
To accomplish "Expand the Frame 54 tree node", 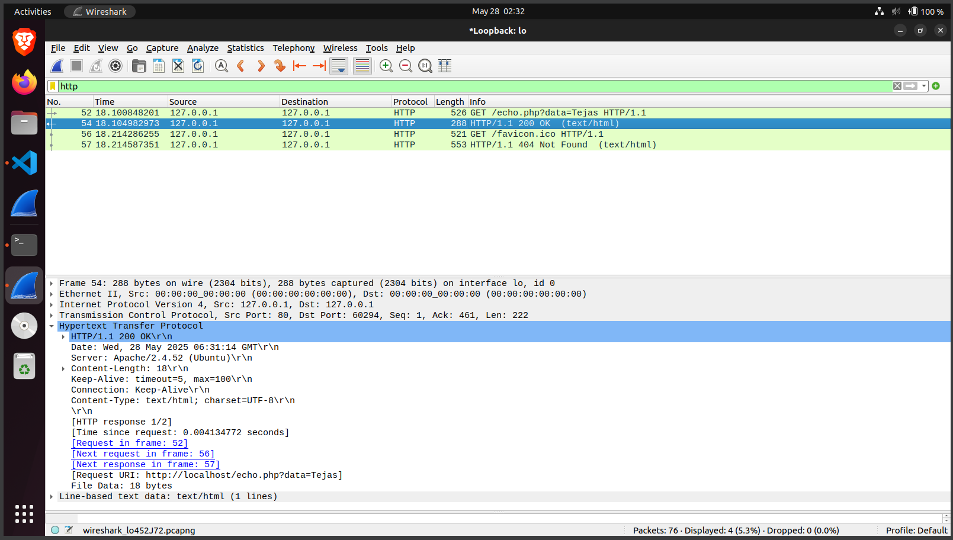I will point(52,284).
